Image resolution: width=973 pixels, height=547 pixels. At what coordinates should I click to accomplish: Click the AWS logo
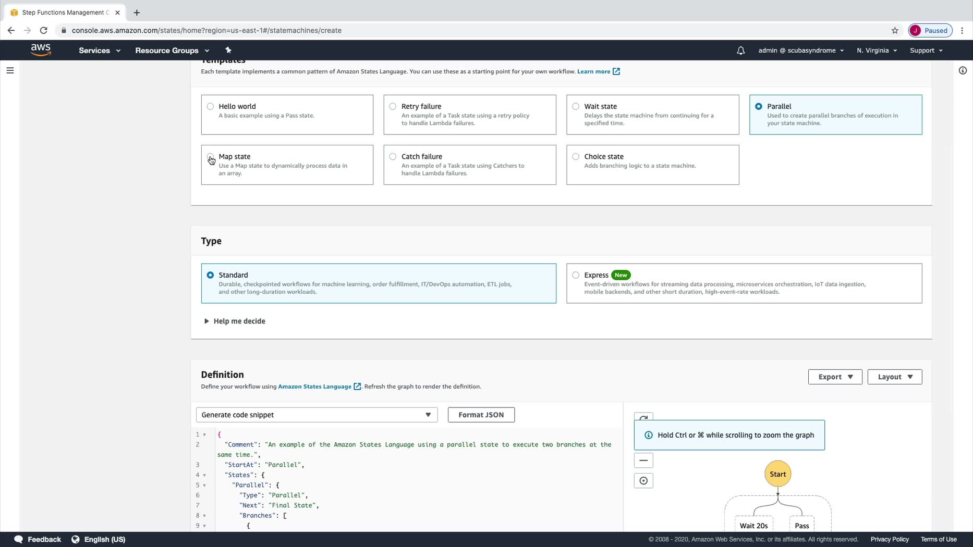41,50
